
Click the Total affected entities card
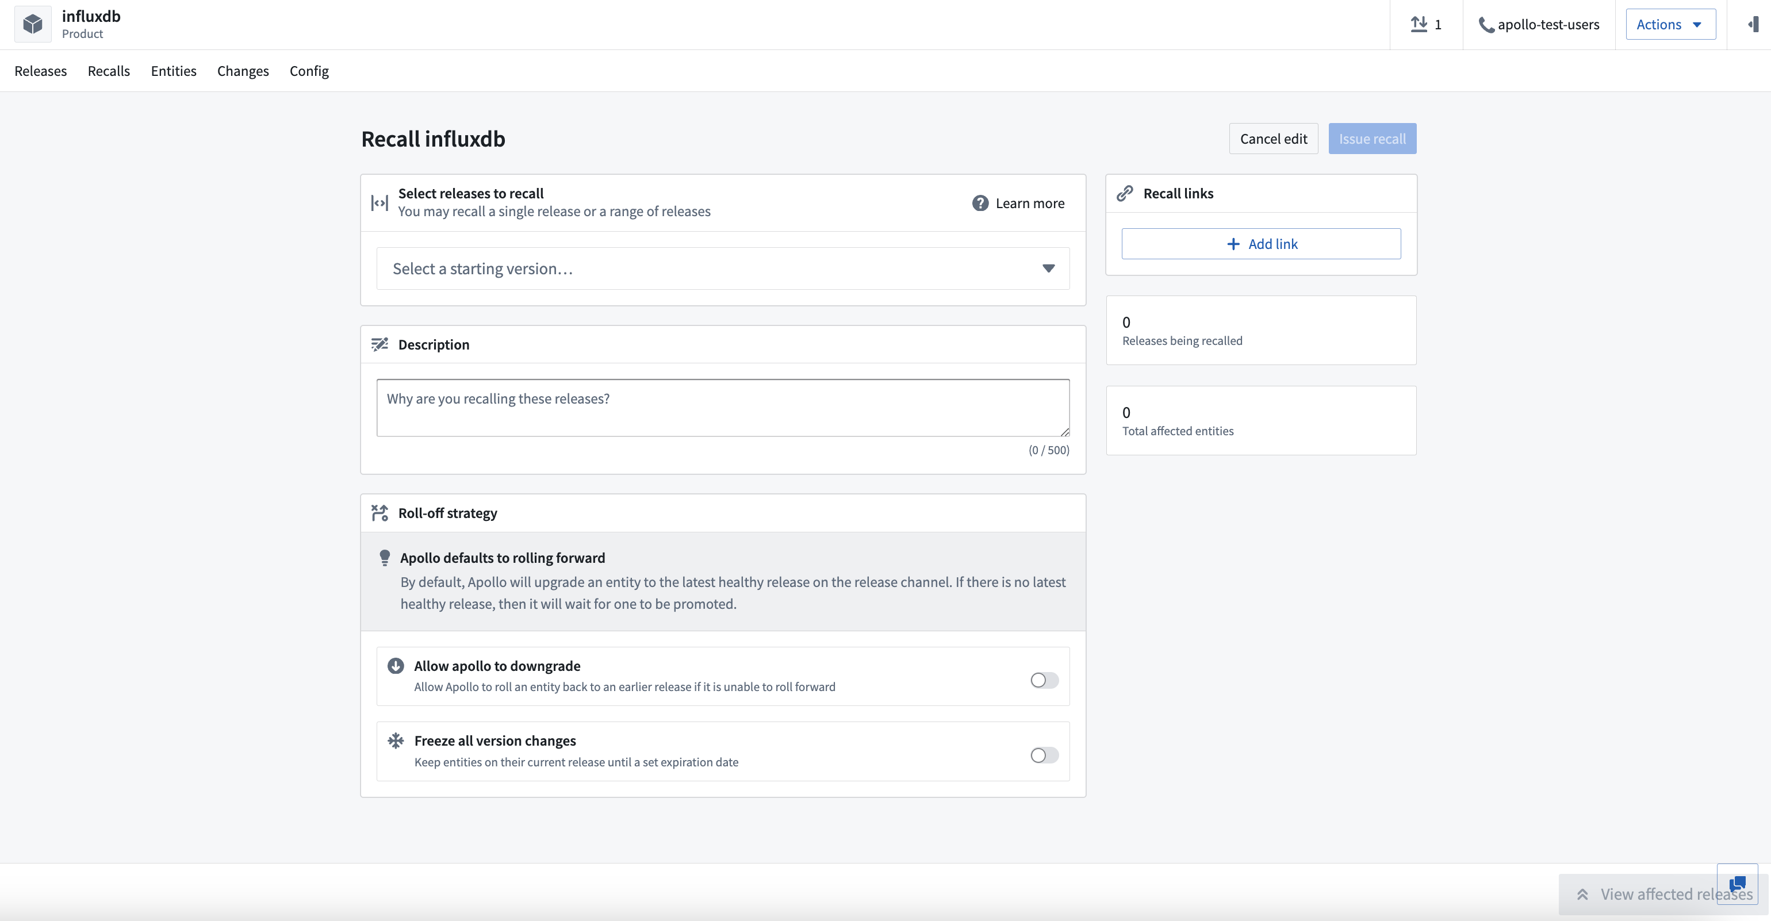(x=1261, y=420)
